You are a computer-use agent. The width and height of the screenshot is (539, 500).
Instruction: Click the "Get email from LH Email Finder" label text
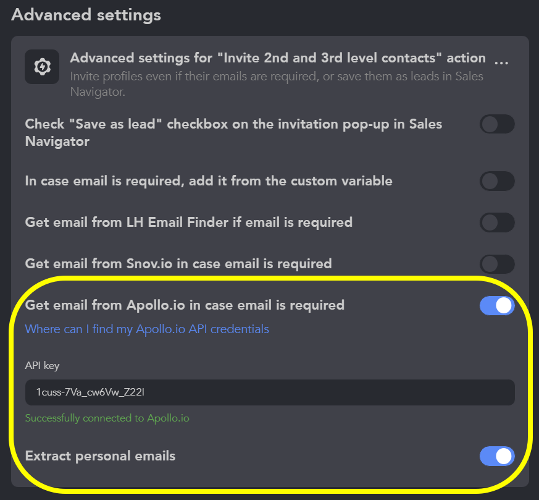[189, 222]
